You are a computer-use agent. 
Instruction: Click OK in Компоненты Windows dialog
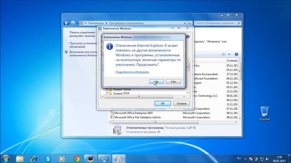[163, 103]
